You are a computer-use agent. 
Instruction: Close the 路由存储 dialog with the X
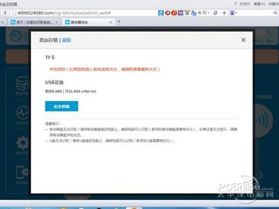243,40
